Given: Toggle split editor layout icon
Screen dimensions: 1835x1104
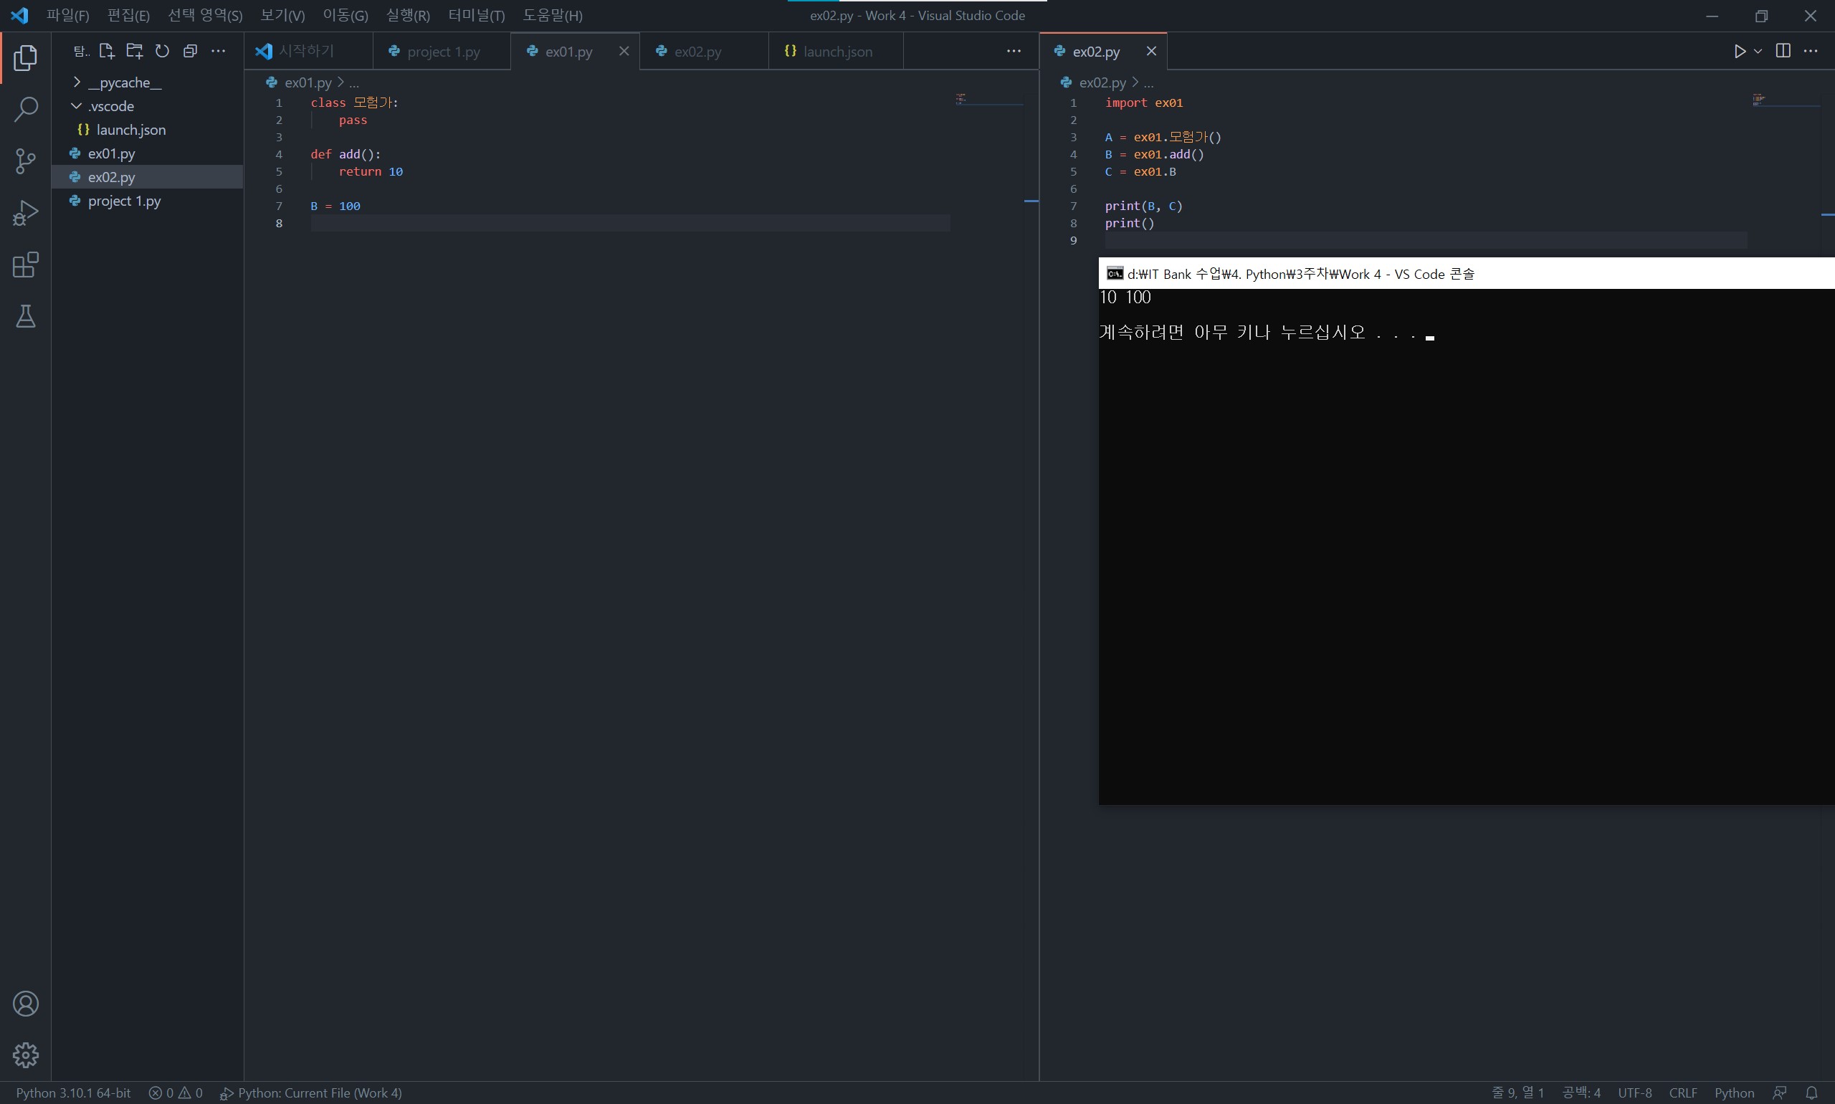Looking at the screenshot, I should click(x=1783, y=51).
